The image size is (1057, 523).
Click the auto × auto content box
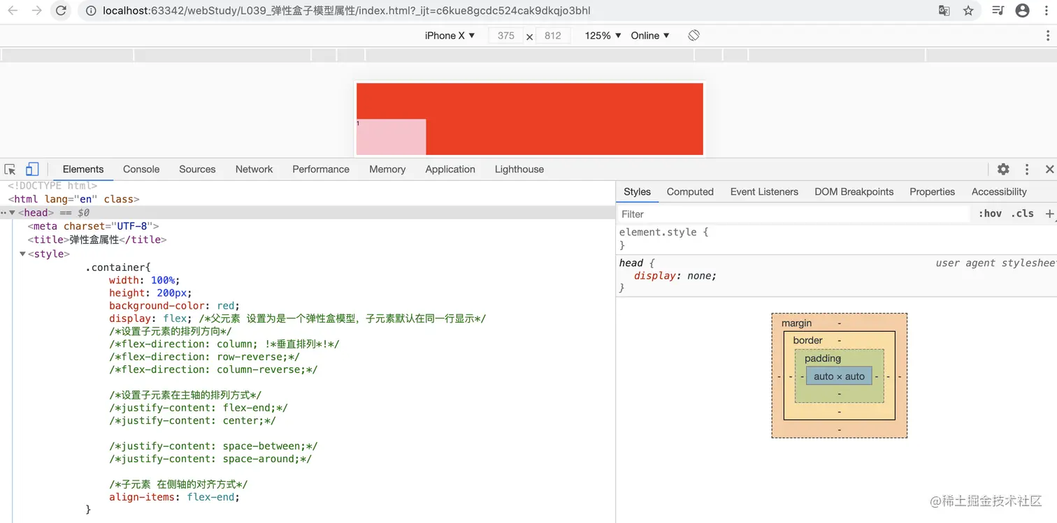tap(839, 376)
